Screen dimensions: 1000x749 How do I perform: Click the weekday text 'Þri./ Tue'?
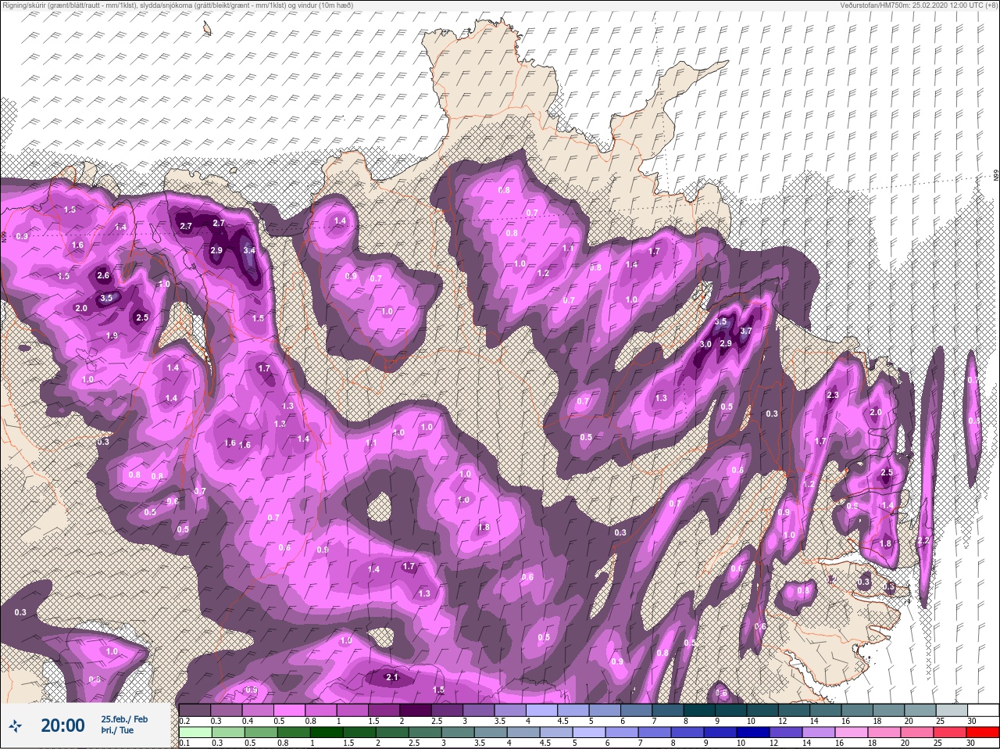click(117, 731)
